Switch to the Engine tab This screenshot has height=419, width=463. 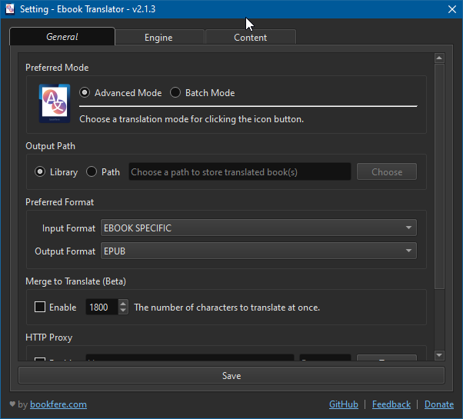point(159,38)
